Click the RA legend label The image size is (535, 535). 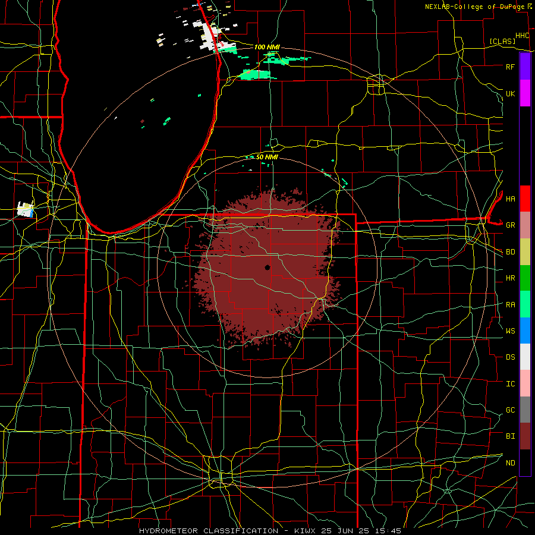coord(510,305)
